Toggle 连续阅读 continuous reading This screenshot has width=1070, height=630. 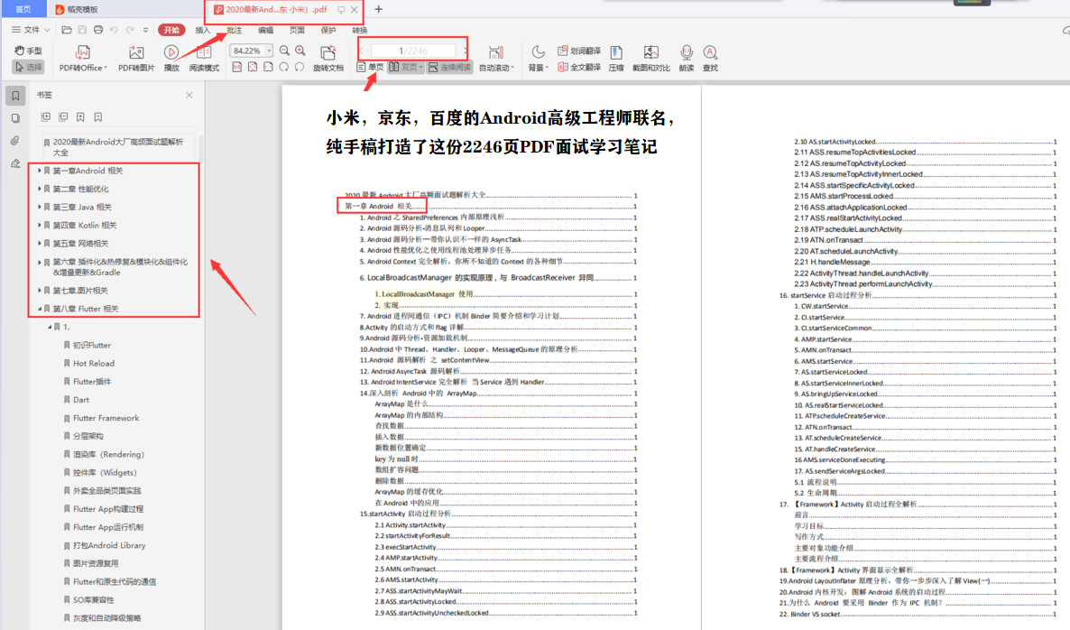449,67
